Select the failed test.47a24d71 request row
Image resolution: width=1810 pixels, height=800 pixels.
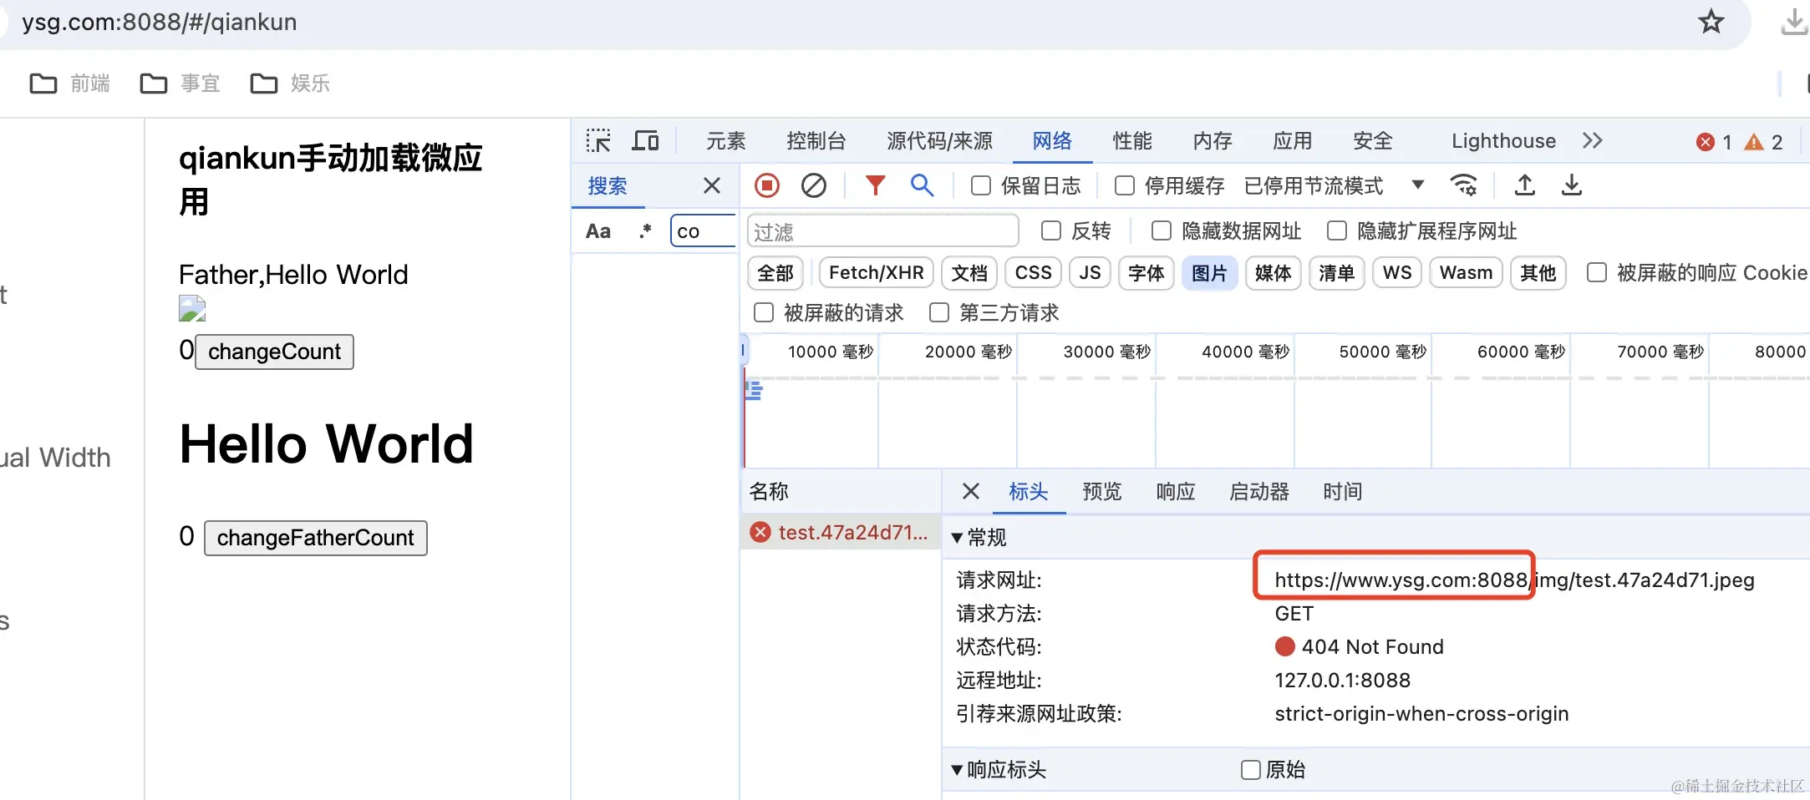click(x=841, y=532)
